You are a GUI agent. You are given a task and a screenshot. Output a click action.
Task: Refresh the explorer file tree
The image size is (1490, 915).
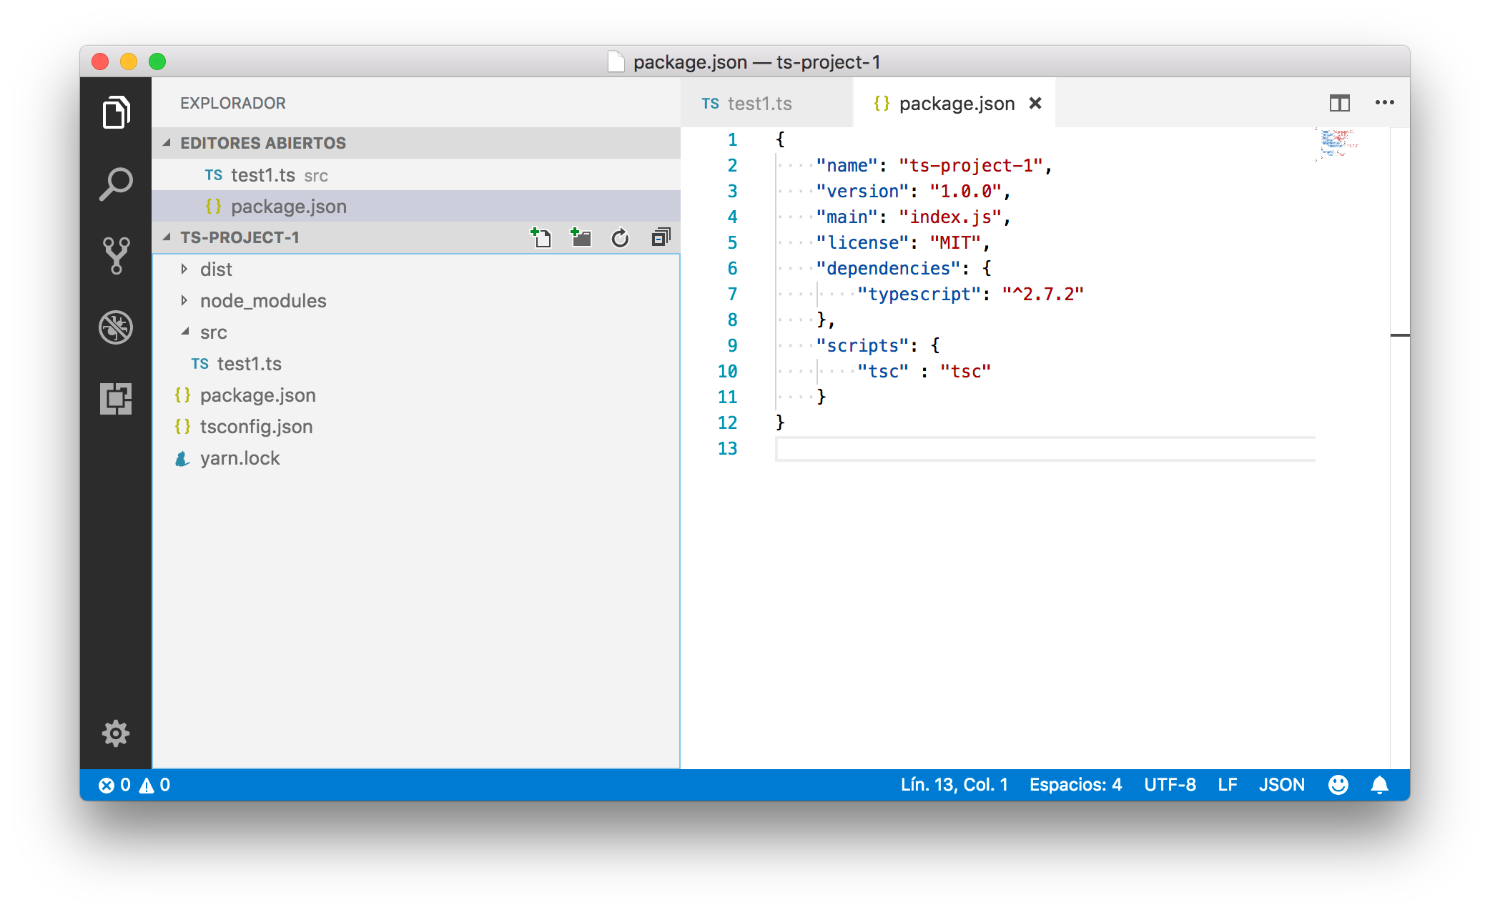[x=620, y=237]
